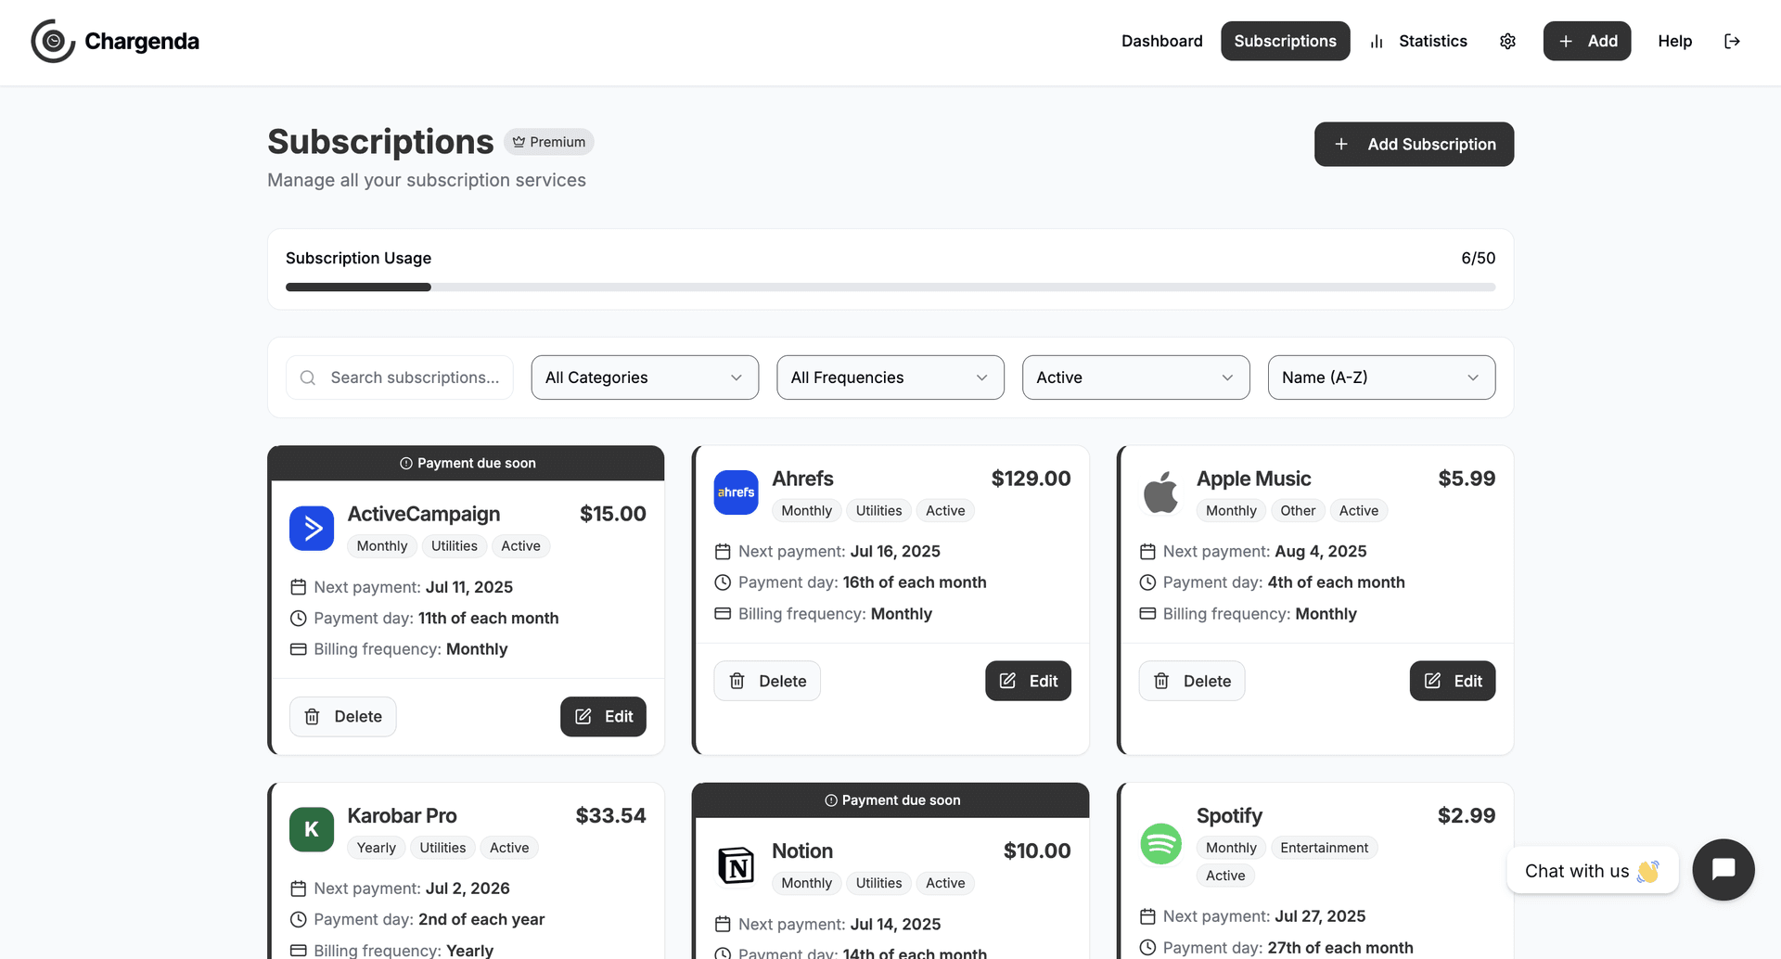Click card icon beside ActiveCampaign billing frequency

(299, 649)
